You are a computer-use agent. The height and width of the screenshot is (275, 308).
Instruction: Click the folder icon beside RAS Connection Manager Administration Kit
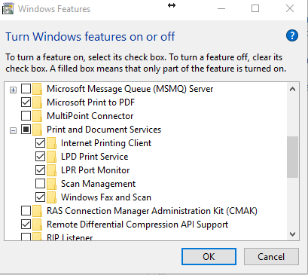coord(37,211)
